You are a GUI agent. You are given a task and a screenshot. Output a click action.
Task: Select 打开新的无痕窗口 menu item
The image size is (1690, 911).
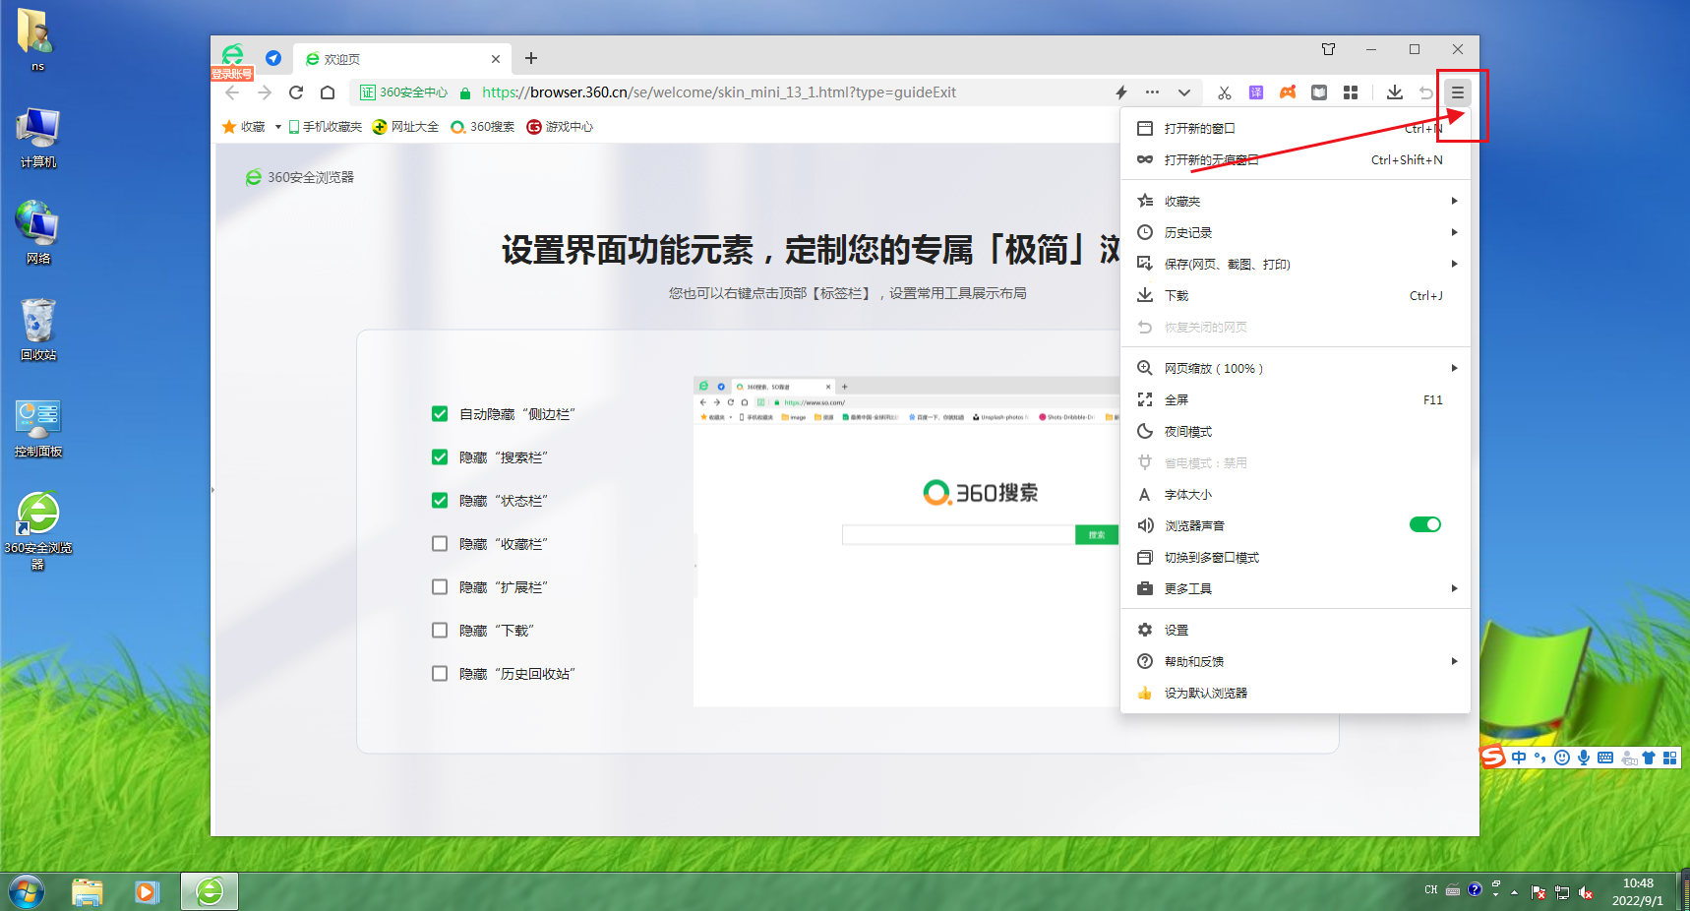tap(1296, 160)
